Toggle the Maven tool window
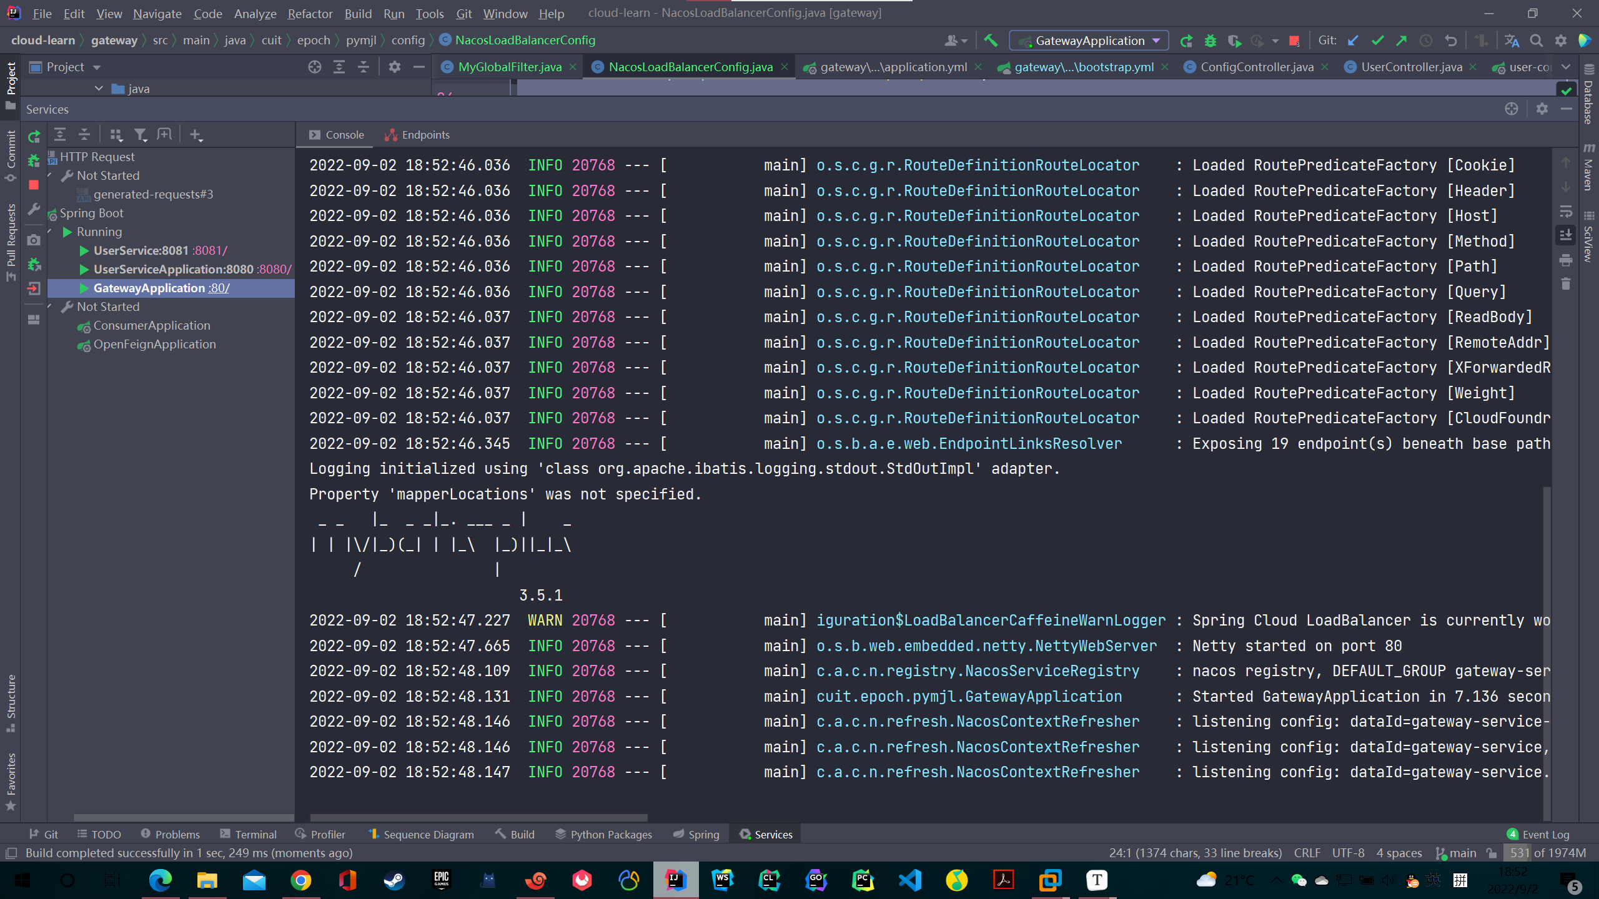Image resolution: width=1599 pixels, height=899 pixels. point(1588,167)
